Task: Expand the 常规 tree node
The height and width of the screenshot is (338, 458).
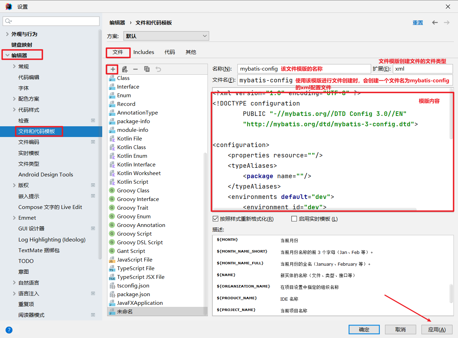Action: [x=14, y=66]
